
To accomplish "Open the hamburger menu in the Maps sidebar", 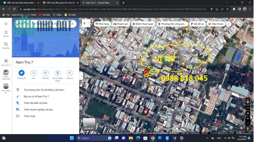I will 6,24.
